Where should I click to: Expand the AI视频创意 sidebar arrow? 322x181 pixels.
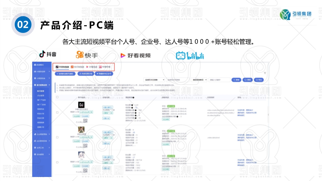tap(49, 72)
